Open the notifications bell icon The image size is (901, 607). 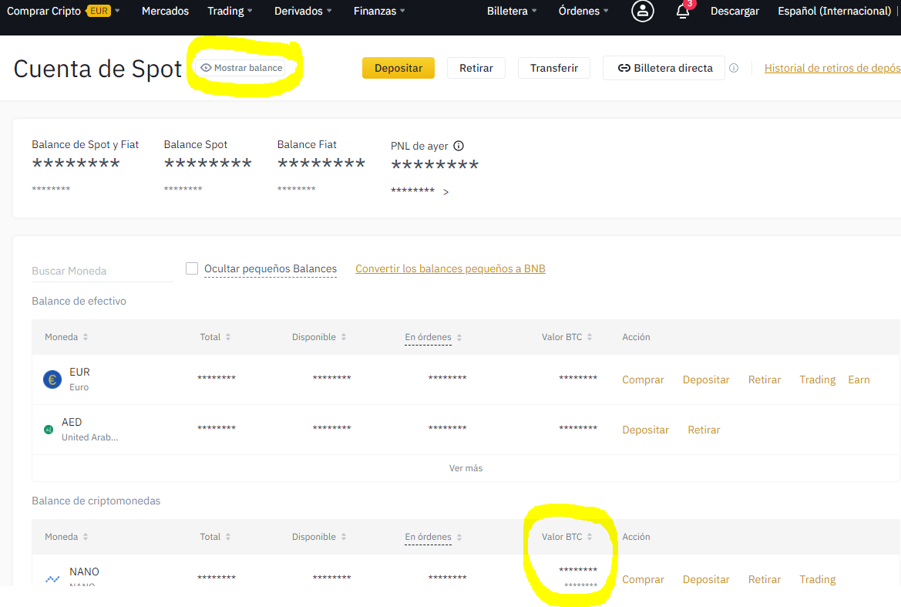[x=683, y=11]
